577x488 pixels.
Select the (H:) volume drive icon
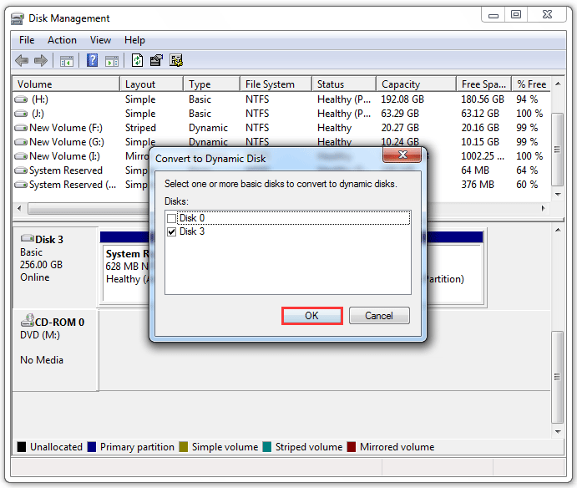(x=21, y=99)
